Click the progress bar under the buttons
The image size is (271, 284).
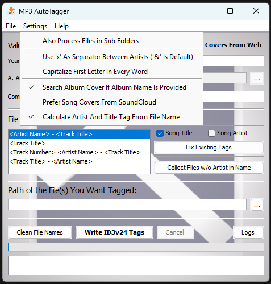click(x=136, y=247)
